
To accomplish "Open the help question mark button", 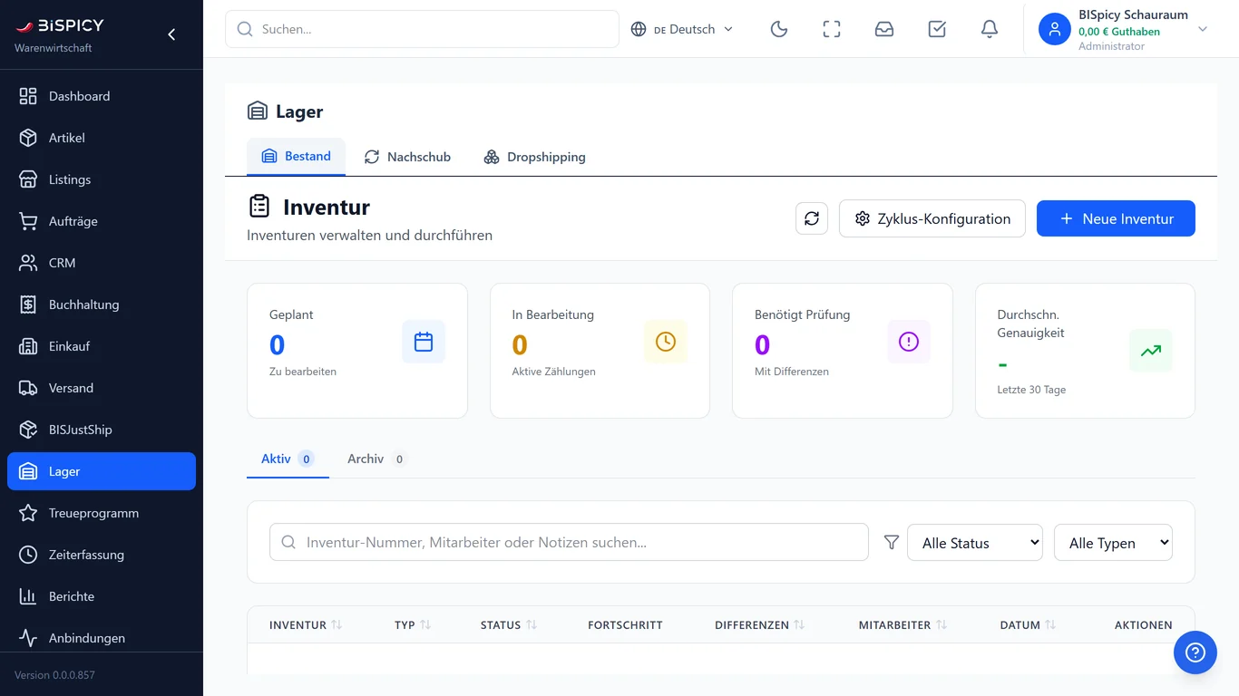I will [x=1195, y=652].
